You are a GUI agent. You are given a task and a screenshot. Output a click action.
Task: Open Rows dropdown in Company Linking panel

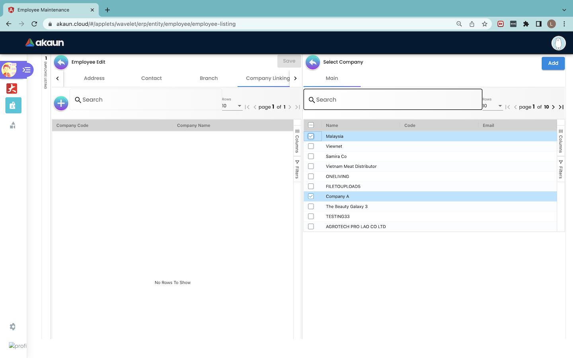click(x=232, y=106)
